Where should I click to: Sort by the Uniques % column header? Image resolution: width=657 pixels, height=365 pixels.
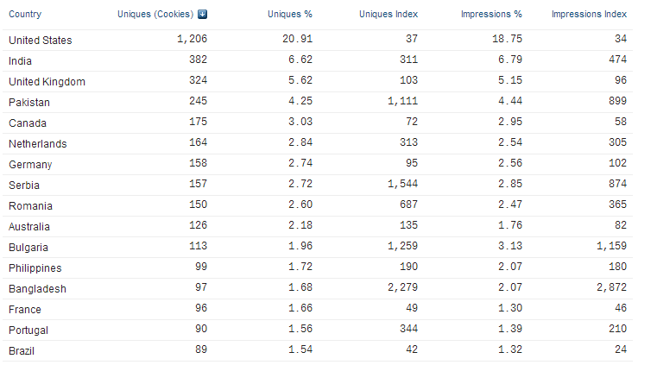290,14
